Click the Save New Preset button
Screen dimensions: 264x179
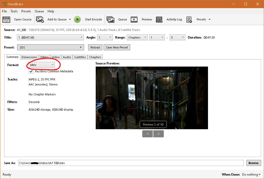[117, 47]
